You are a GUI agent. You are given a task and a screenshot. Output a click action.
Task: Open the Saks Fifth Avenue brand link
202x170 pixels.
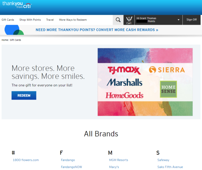click(x=170, y=167)
